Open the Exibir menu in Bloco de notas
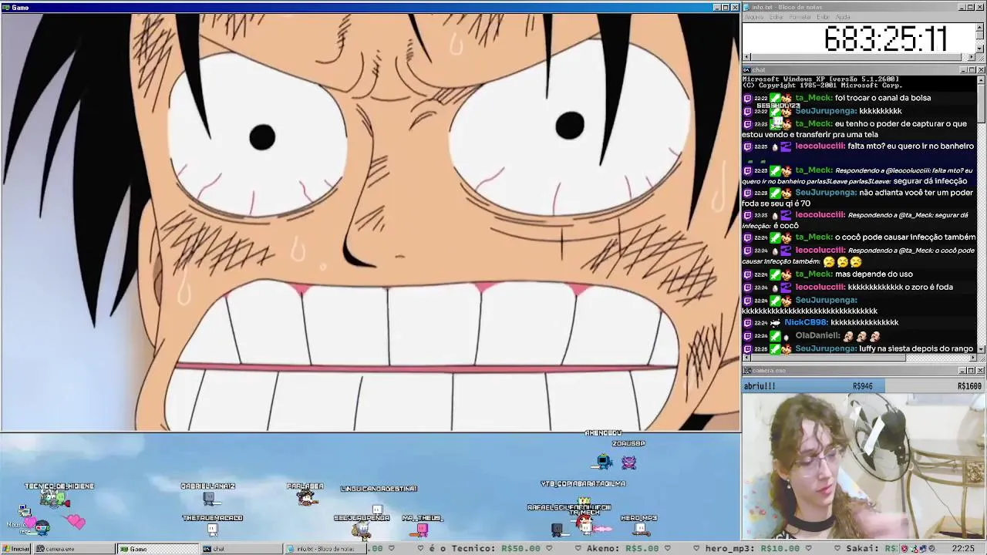Image resolution: width=987 pixels, height=555 pixels. coord(823,17)
